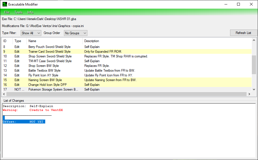Sort list by Name column header

coord(54,41)
